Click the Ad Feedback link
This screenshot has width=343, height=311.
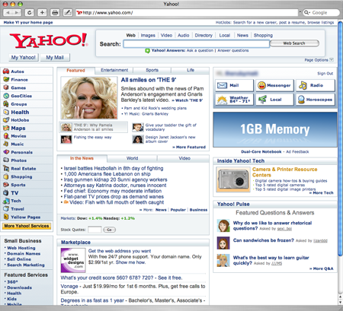pyautogui.click(x=297, y=152)
